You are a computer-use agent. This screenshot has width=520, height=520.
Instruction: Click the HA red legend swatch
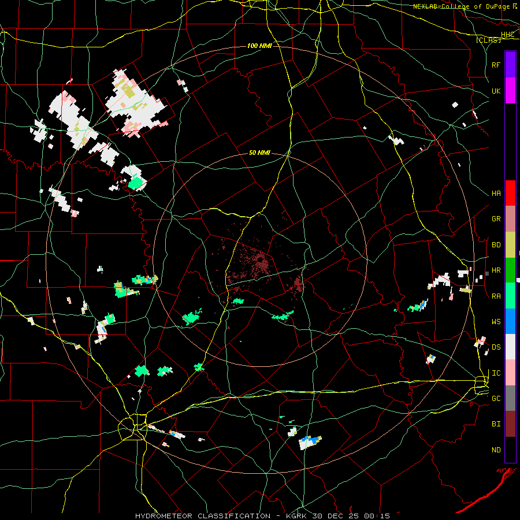click(x=510, y=193)
